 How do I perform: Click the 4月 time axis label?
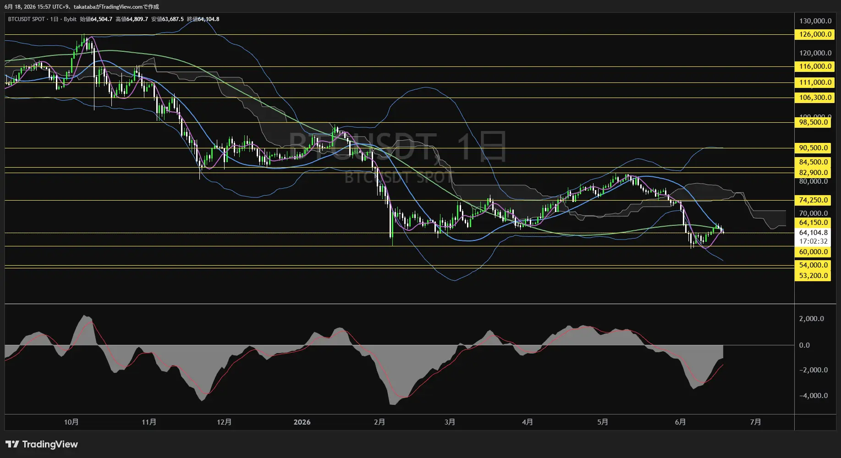528,422
